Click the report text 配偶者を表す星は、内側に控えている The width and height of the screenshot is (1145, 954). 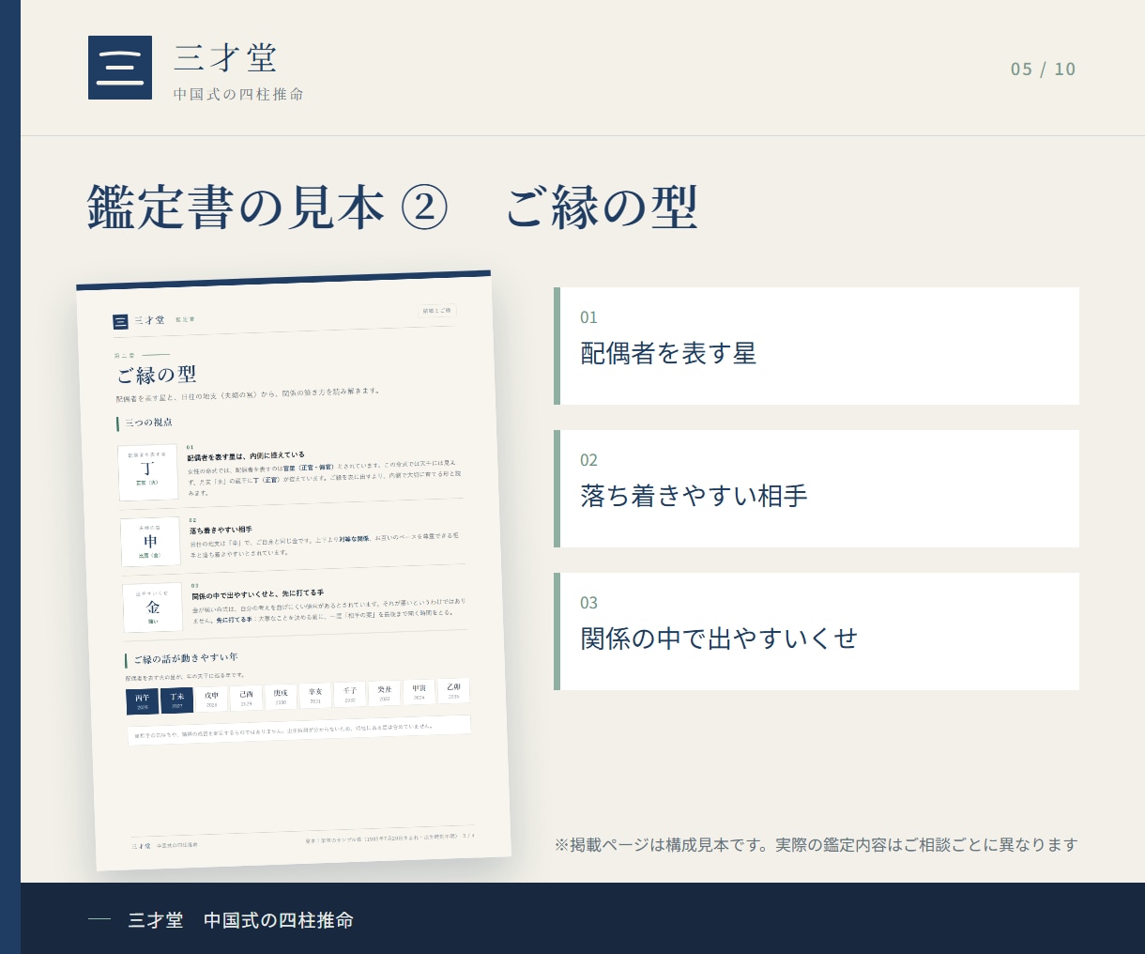click(245, 456)
